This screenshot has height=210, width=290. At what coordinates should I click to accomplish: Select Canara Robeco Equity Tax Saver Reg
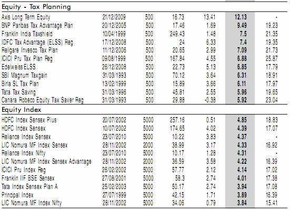43,100
